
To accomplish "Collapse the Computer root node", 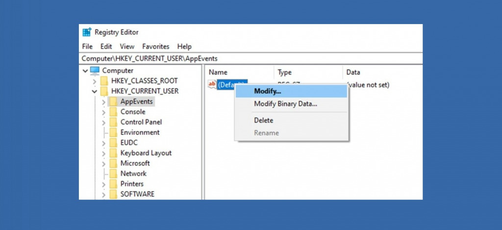I will pyautogui.click(x=85, y=71).
